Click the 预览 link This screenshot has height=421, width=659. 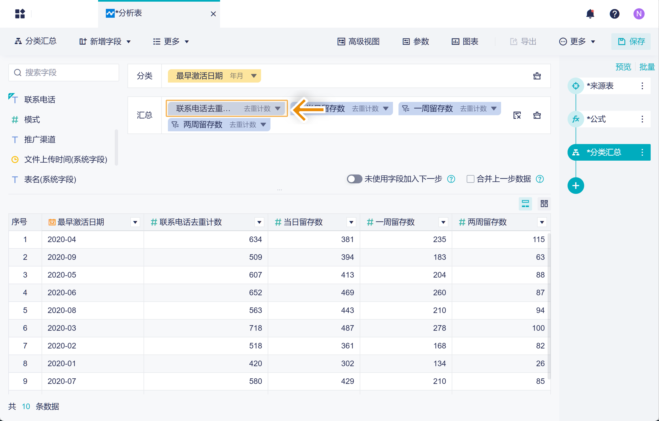click(x=623, y=67)
